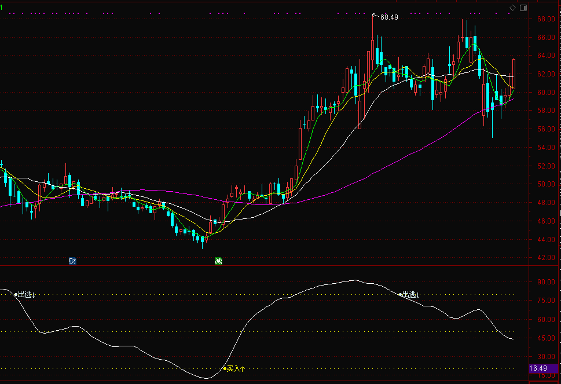
Task: Click the 46.00 price axis label
Action: pos(546,221)
